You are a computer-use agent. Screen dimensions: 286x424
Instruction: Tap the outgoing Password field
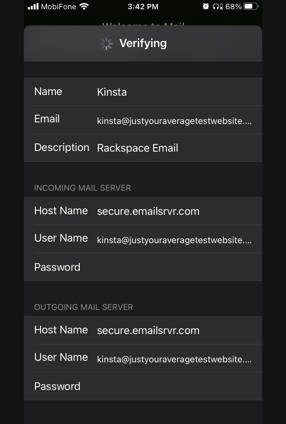(143, 386)
